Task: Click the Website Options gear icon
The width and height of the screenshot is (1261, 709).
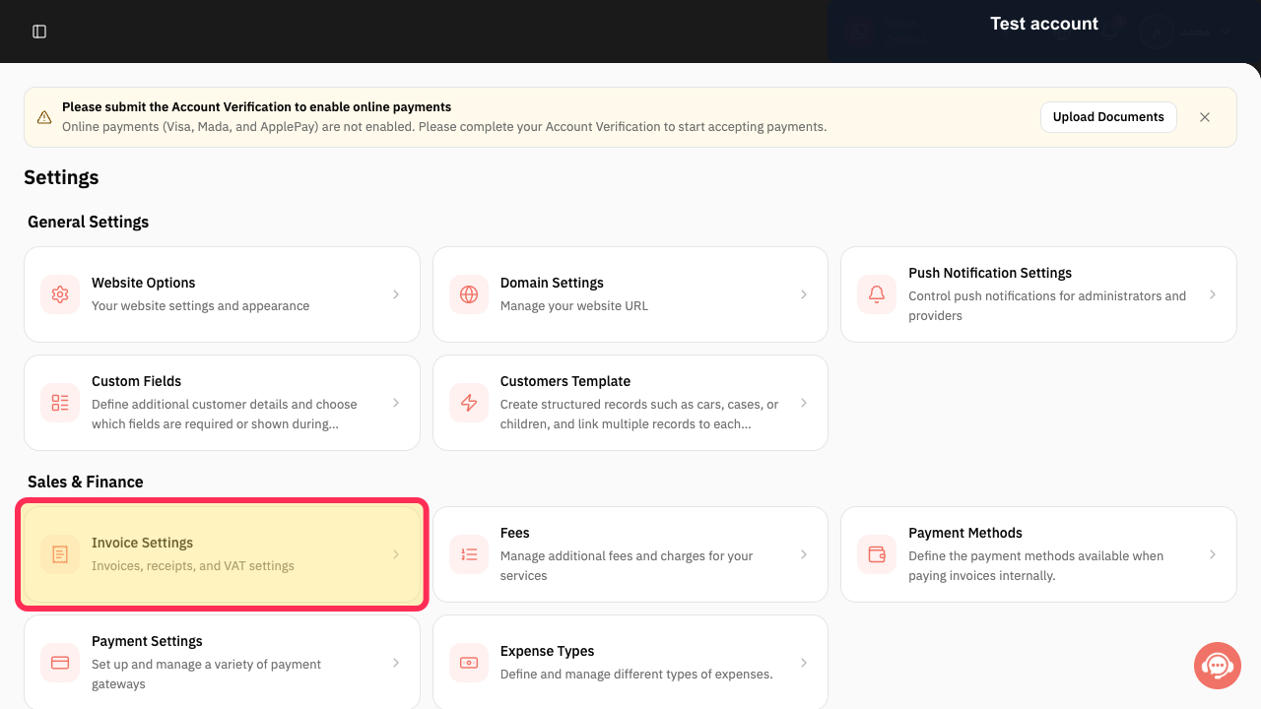Action: (x=60, y=294)
